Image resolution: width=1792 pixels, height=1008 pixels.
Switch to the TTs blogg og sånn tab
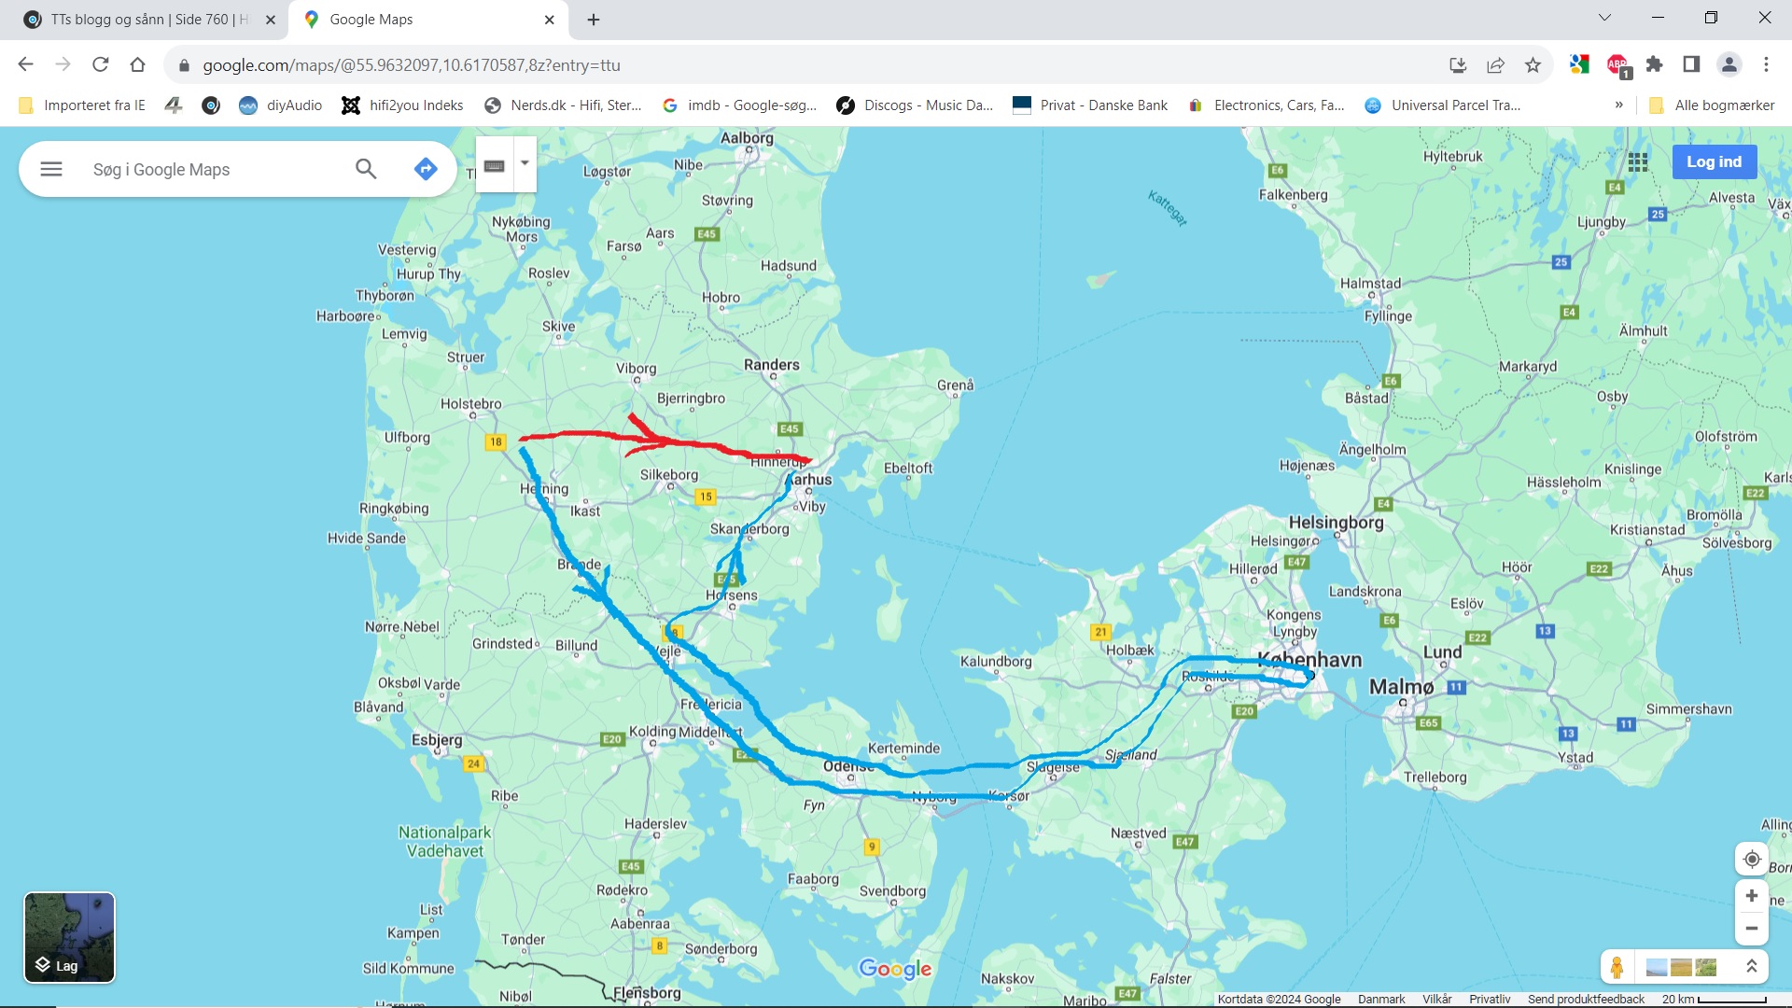click(x=149, y=20)
